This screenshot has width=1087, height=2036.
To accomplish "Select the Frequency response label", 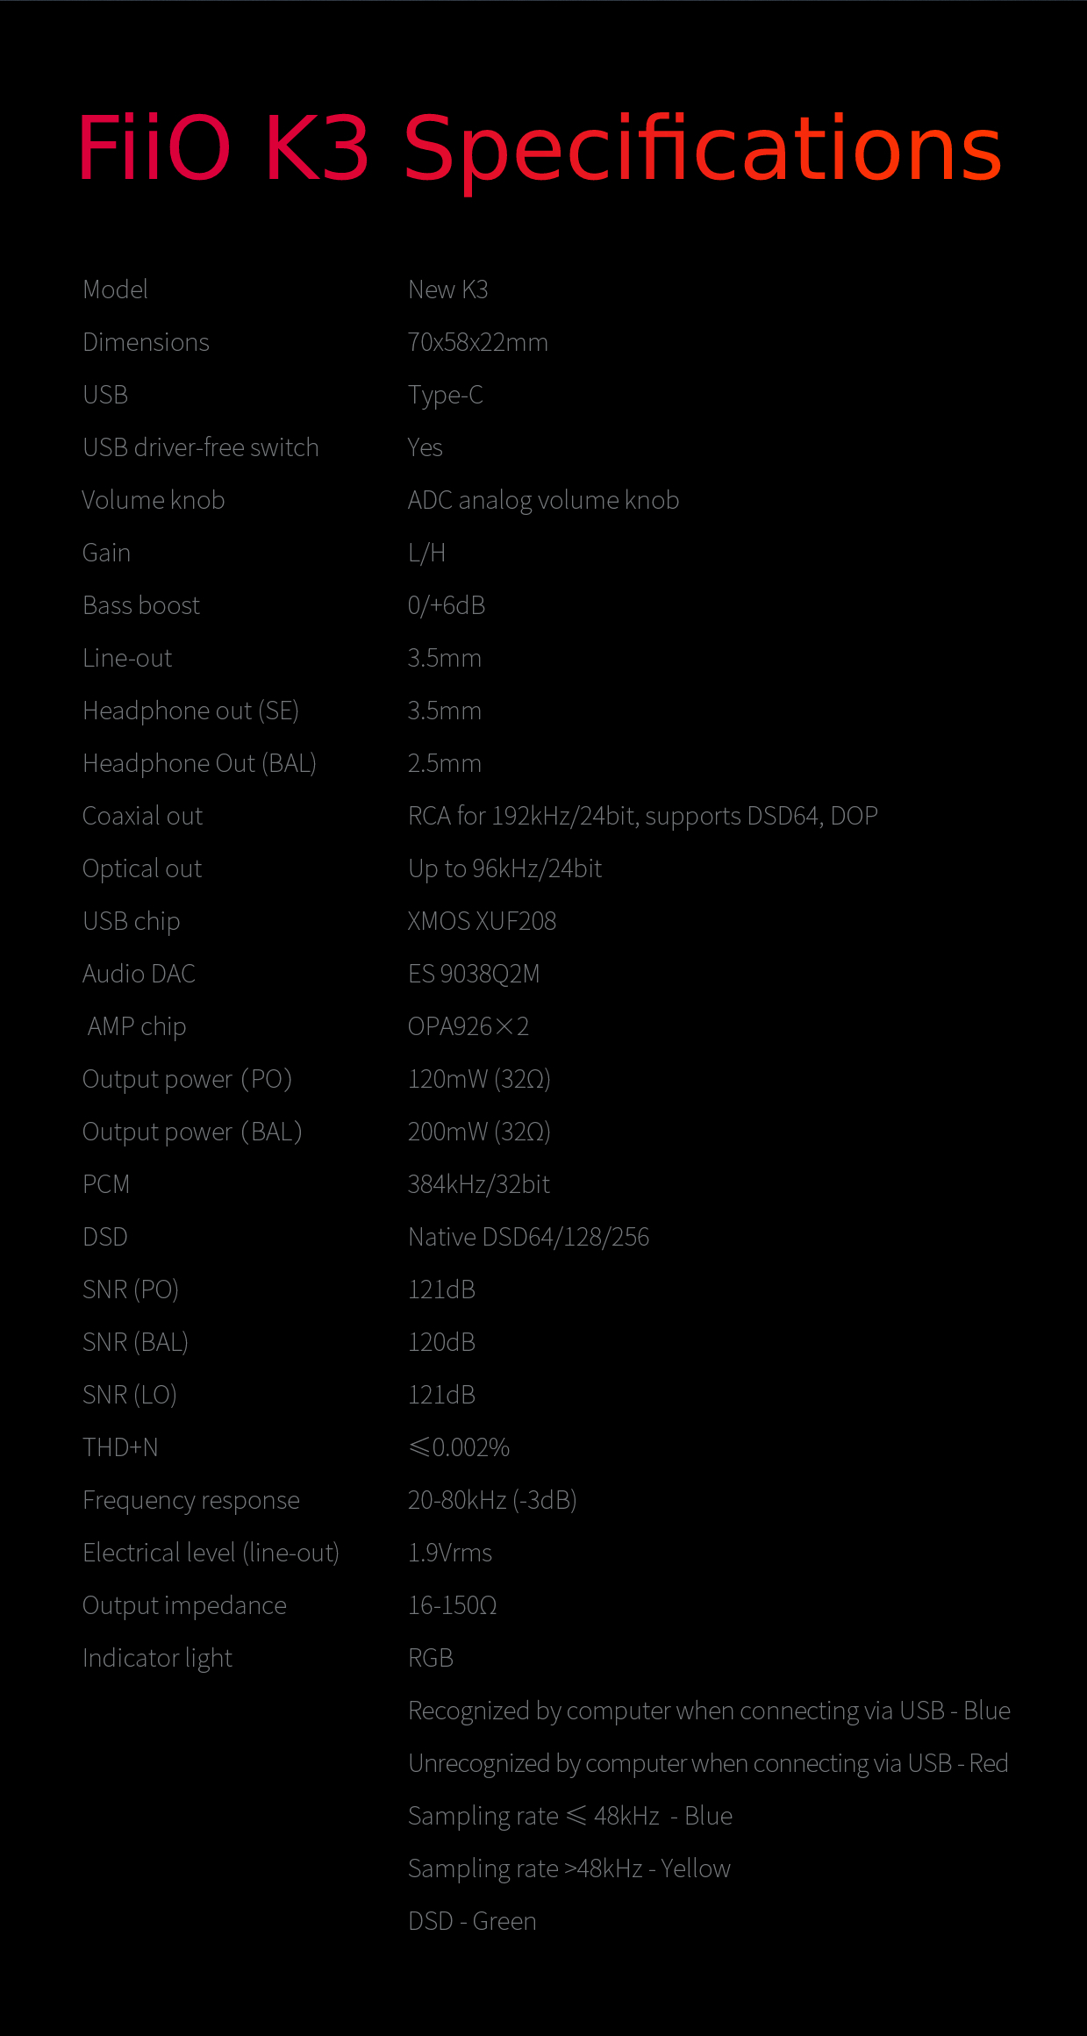I will (x=191, y=1500).
